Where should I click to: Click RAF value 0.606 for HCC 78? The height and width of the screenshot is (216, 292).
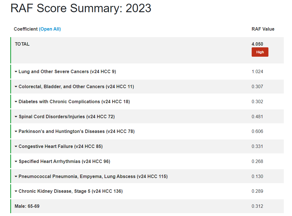pos(257,132)
